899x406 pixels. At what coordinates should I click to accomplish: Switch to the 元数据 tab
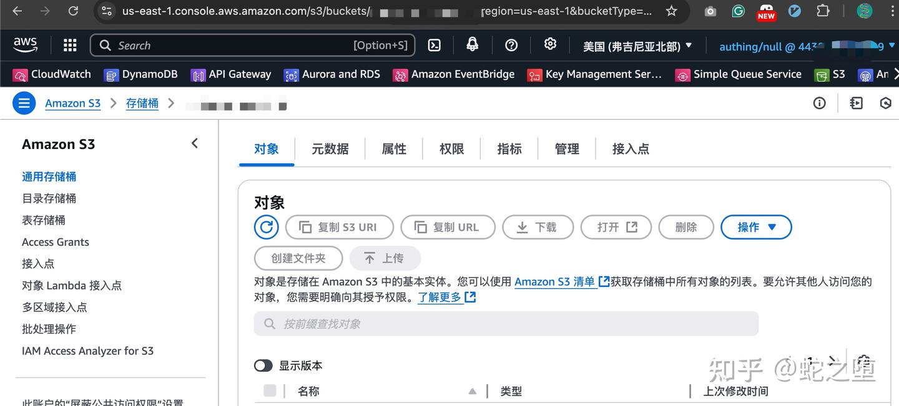click(330, 148)
